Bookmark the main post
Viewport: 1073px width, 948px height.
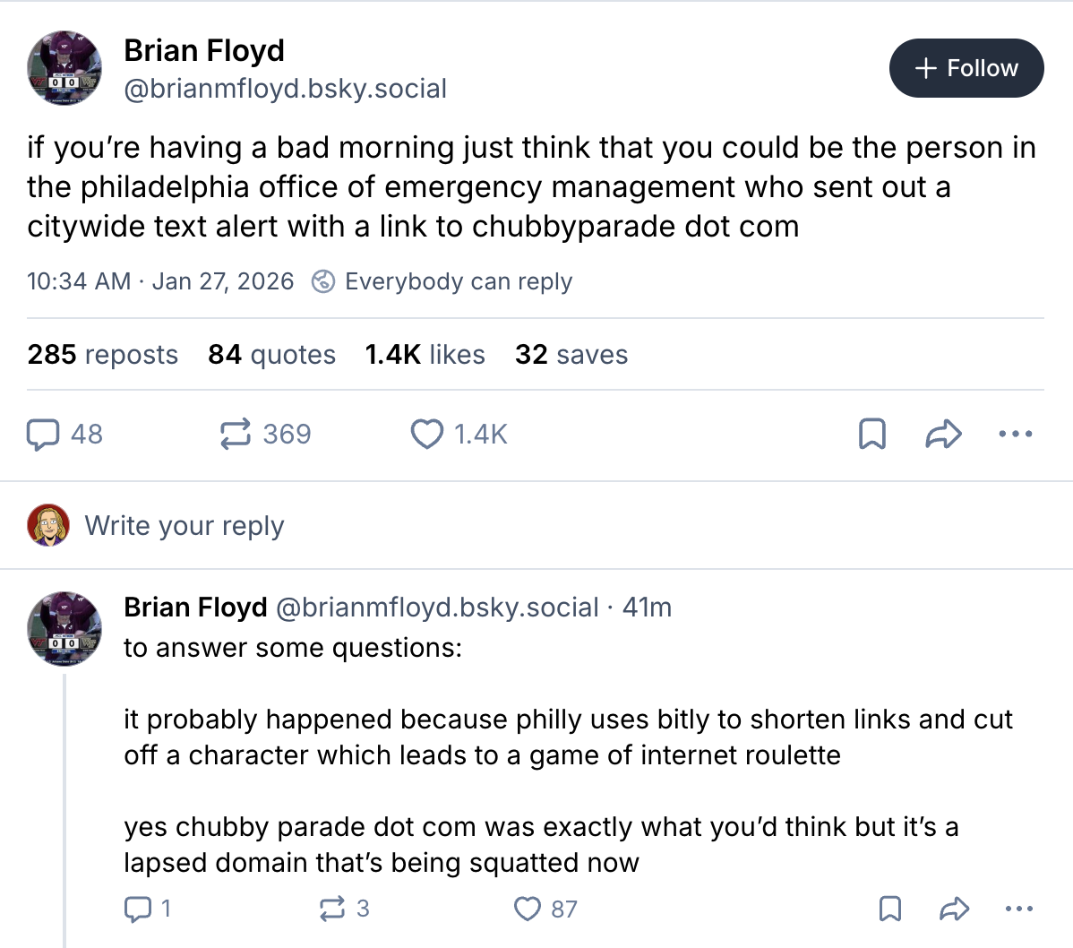pos(871,435)
